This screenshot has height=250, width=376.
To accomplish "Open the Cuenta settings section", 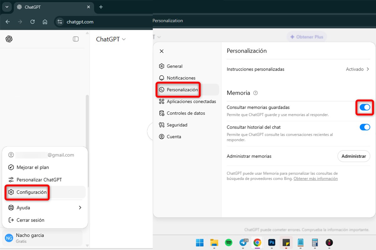I will 187,137.
